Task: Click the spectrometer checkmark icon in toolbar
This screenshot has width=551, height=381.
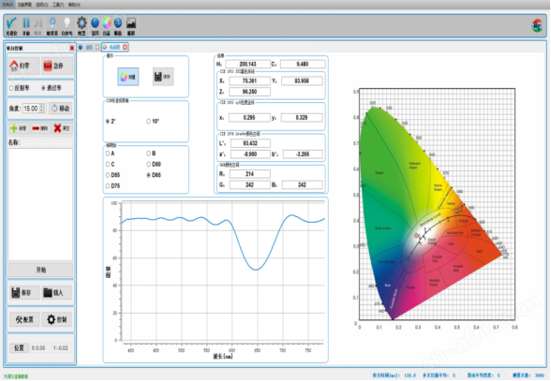Action: coord(11,25)
